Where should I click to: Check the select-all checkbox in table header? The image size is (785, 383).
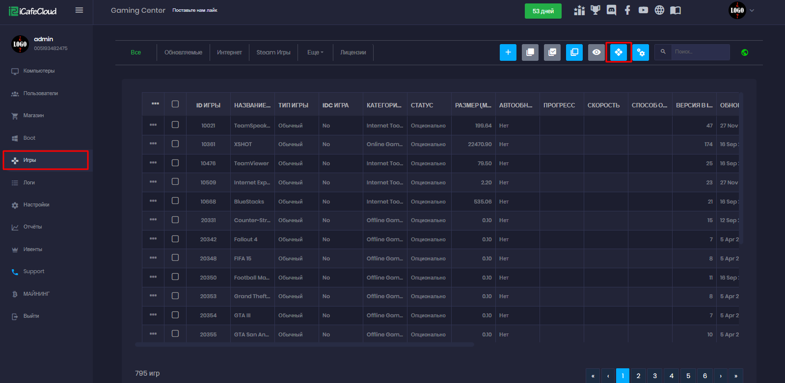click(x=175, y=104)
